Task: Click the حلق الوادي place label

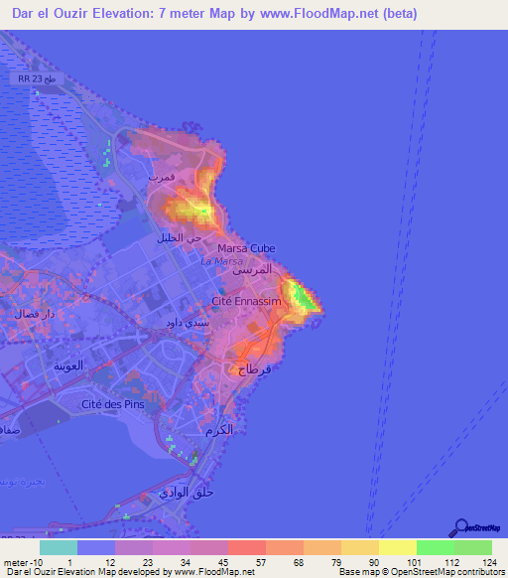Action: (x=187, y=493)
